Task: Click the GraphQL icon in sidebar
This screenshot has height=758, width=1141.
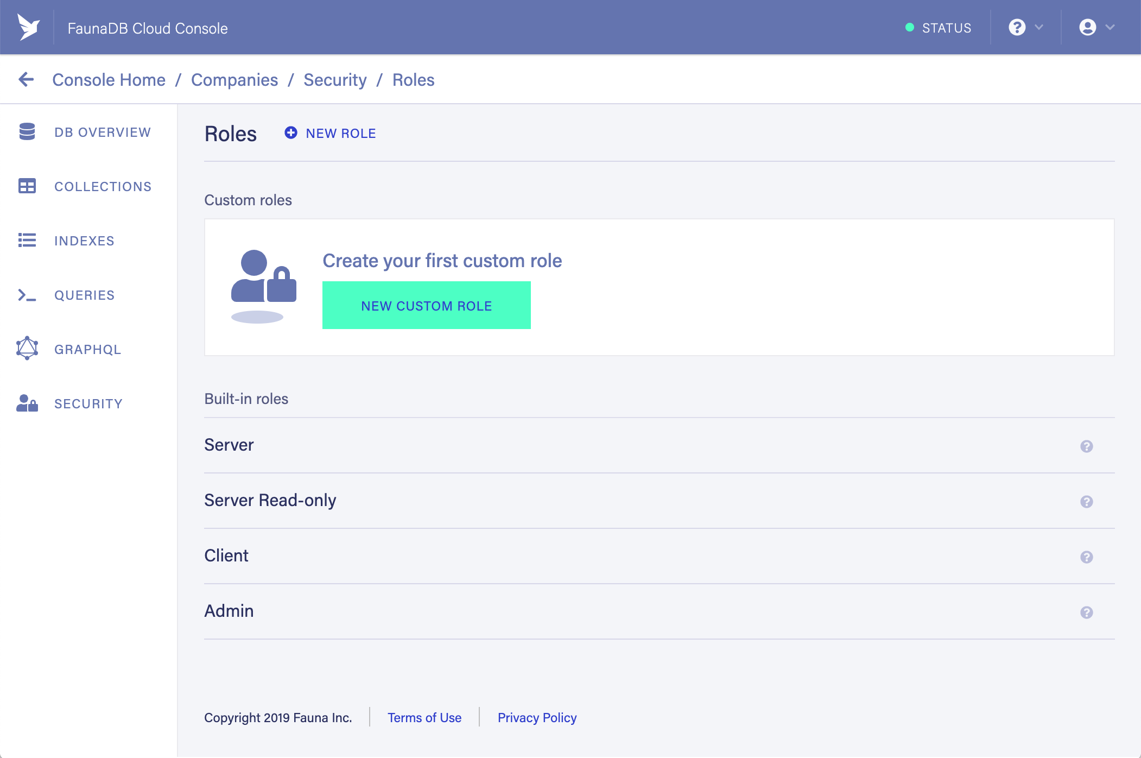Action: coord(27,349)
